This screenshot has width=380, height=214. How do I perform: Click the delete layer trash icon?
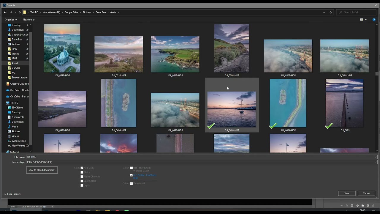pos(373,206)
